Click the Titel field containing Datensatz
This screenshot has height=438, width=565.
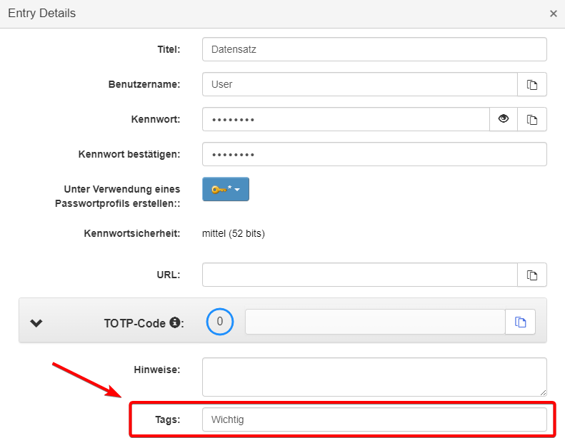pyautogui.click(x=374, y=49)
